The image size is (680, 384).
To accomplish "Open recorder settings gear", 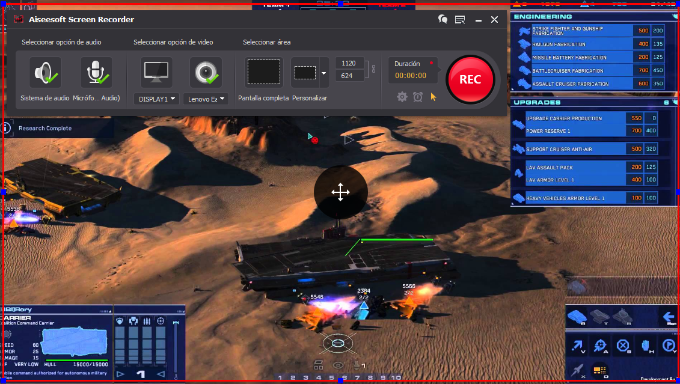I will [402, 97].
